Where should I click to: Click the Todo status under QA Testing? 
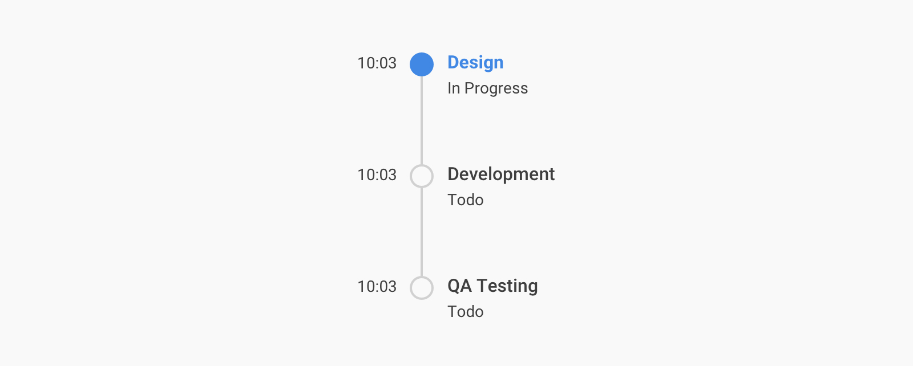point(465,312)
